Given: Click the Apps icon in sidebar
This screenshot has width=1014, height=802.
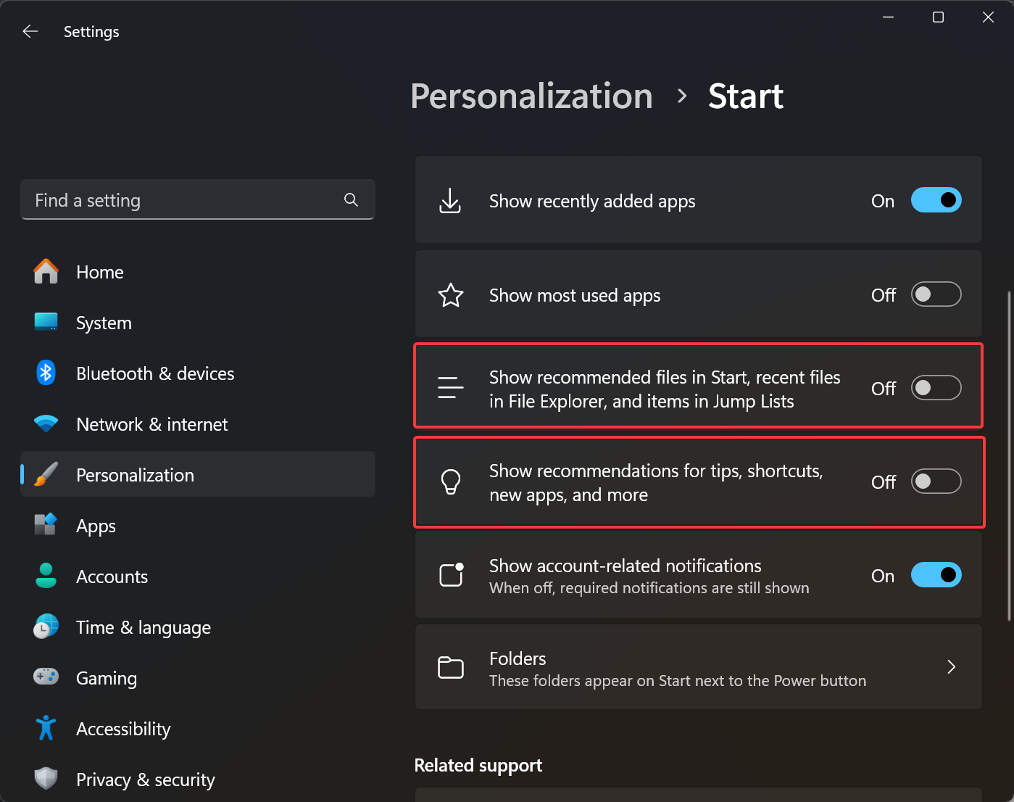Looking at the screenshot, I should coord(46,524).
